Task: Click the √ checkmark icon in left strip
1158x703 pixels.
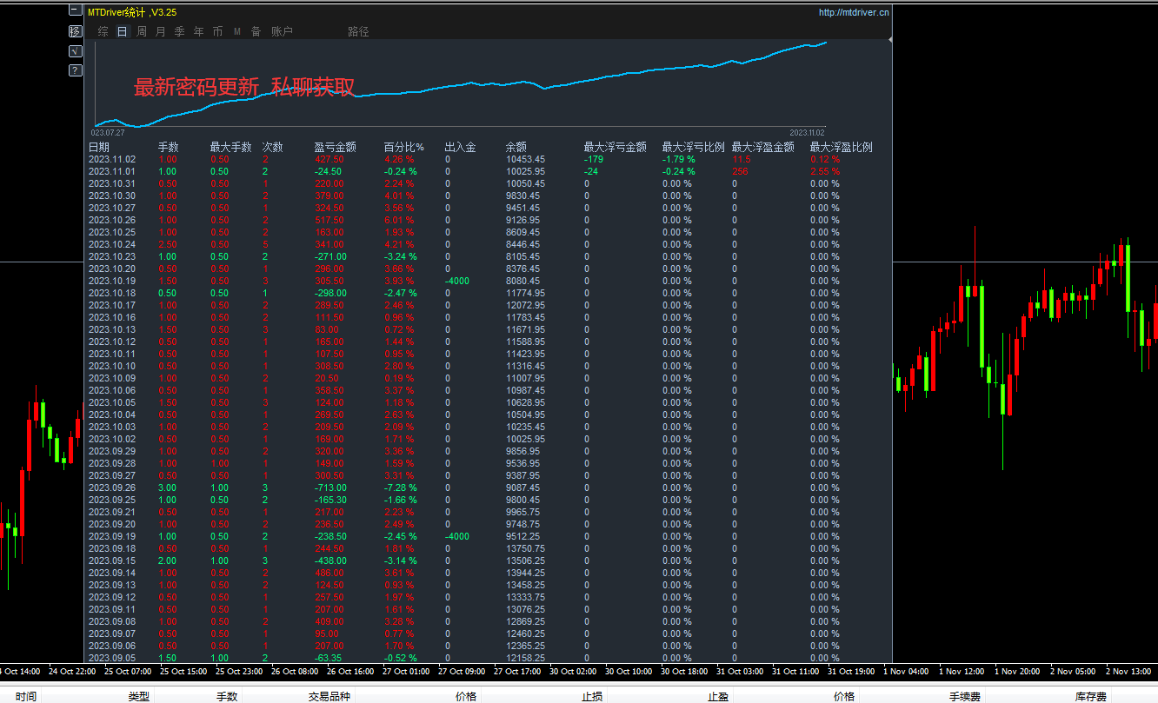Action: tap(76, 50)
